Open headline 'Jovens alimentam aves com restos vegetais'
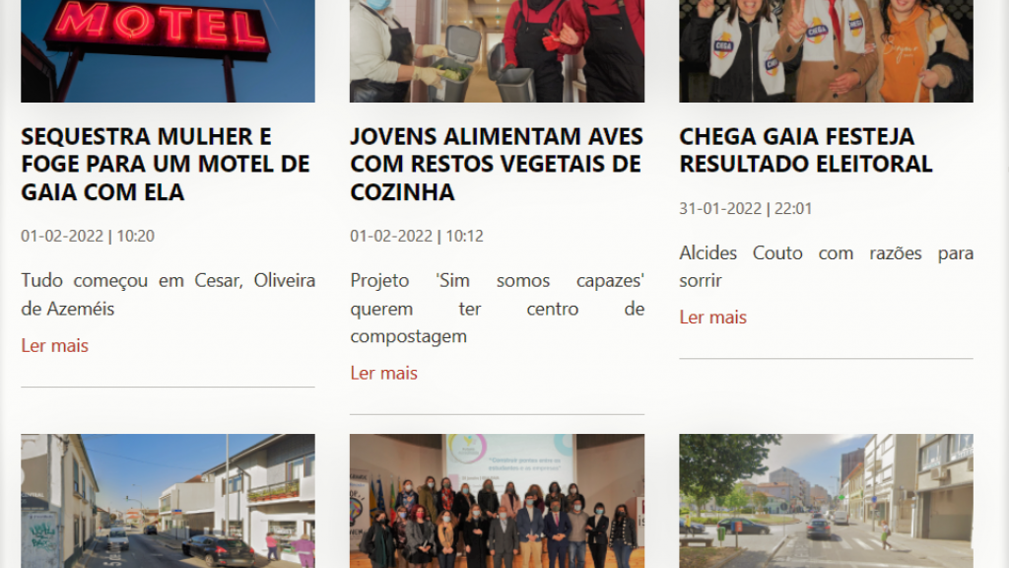 pos(497,165)
